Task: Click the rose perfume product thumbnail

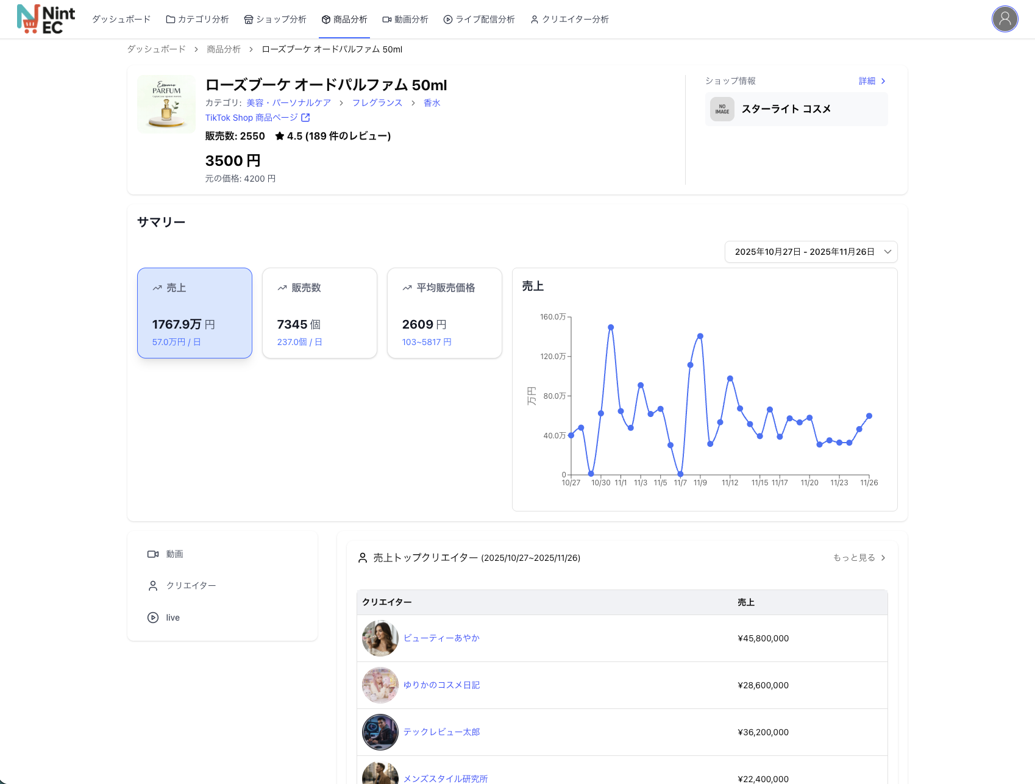Action: coord(166,104)
